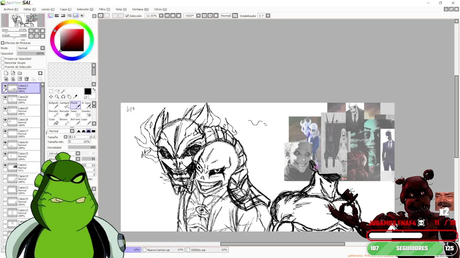Hide layer Capa21 via eye icon
This screenshot has height=258, width=460.
(x=5, y=86)
